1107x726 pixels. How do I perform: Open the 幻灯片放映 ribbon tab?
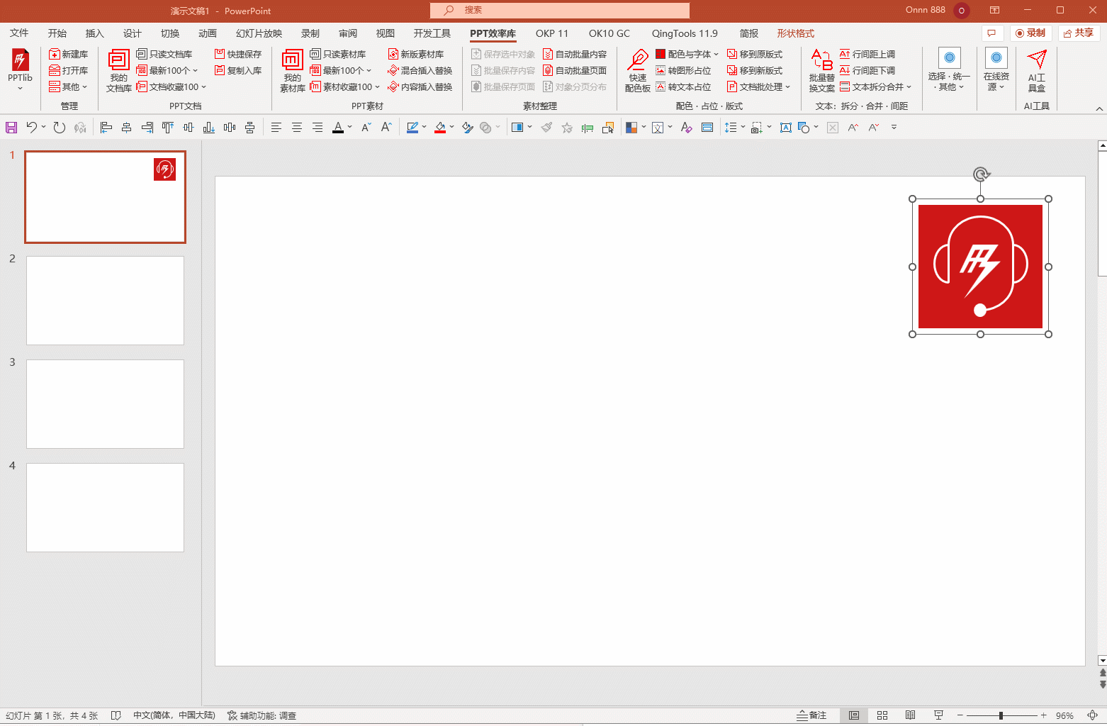[x=259, y=33]
